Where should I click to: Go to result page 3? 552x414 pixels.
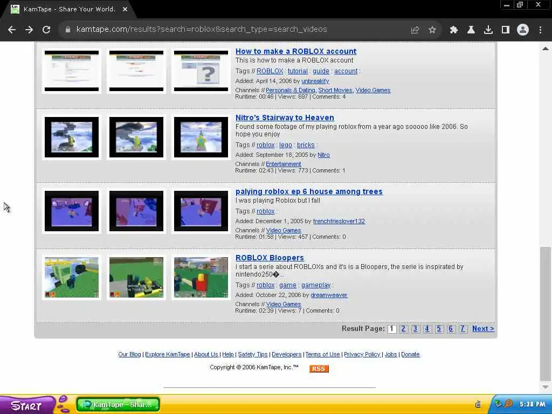[416, 329]
